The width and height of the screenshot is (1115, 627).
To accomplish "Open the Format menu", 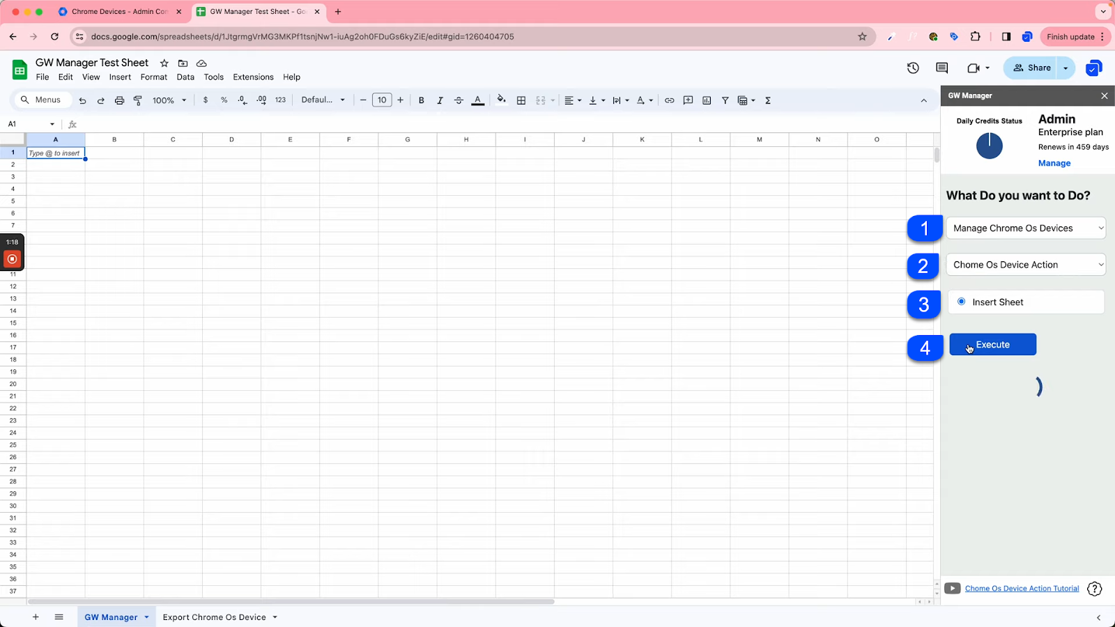I will pos(154,77).
